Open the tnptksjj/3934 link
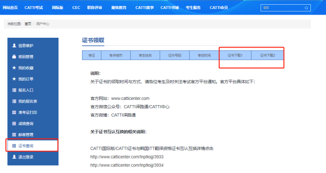 [x=127, y=165]
